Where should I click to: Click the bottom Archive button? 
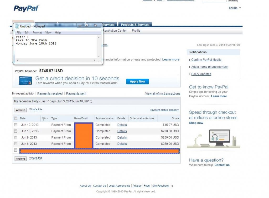point(20,159)
